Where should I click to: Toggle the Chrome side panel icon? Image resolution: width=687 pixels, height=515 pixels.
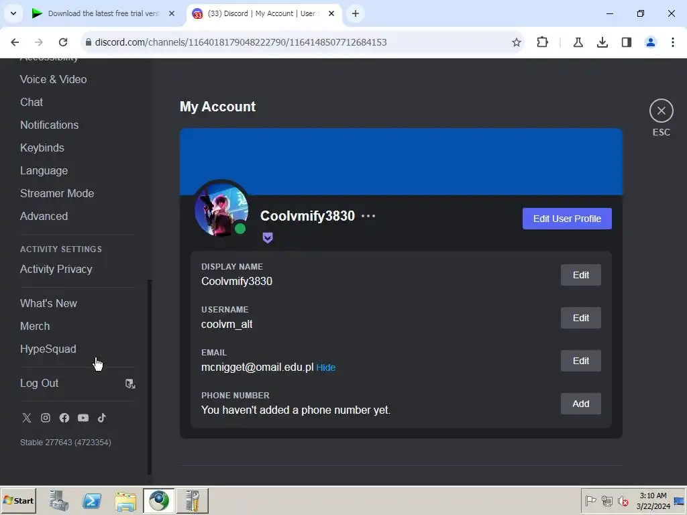click(627, 42)
